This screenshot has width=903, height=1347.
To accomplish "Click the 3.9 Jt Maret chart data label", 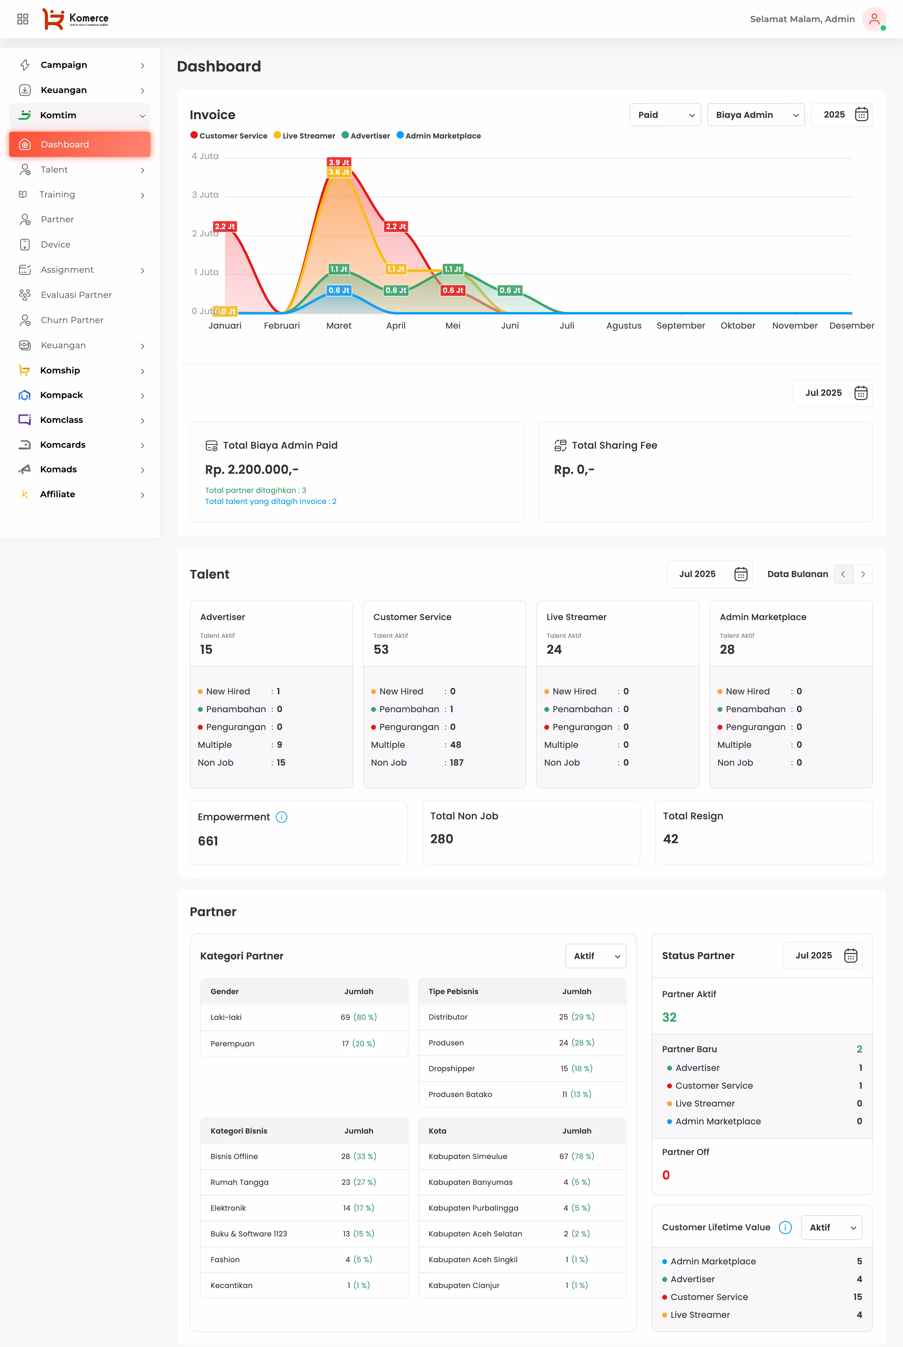I will 338,162.
